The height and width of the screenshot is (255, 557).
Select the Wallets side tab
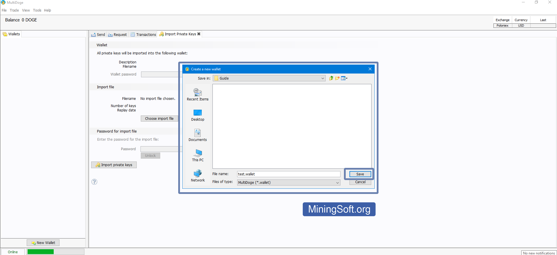click(11, 34)
